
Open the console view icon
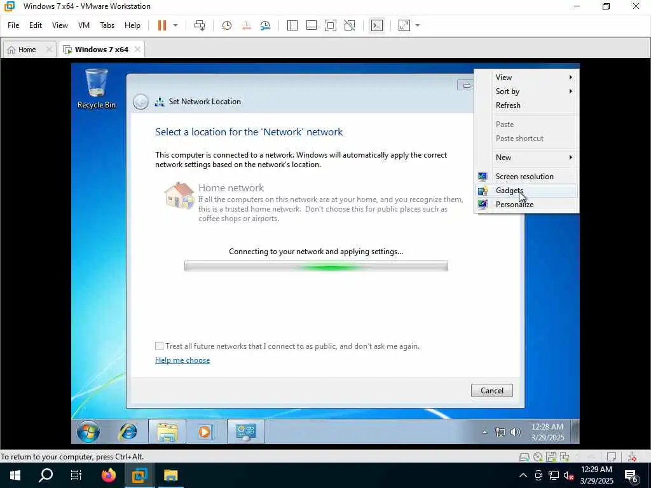point(376,25)
